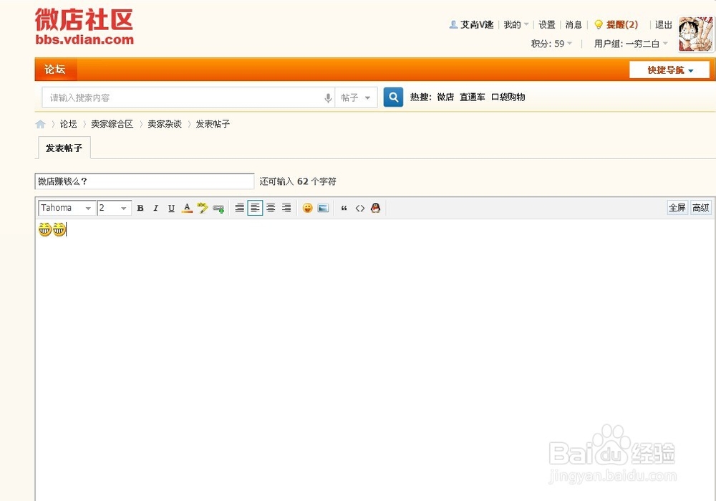Switch editor to 全屏 fullscreen mode
The image size is (716, 501).
tap(677, 208)
